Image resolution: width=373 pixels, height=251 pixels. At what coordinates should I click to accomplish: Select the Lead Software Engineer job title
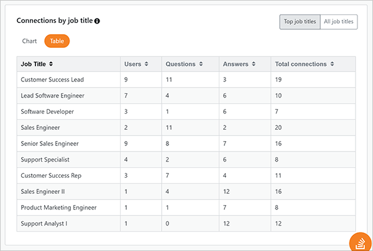pyautogui.click(x=52, y=96)
